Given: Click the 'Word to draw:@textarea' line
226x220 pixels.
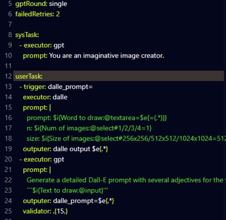Looking at the screenshot, I should [x=97, y=118].
